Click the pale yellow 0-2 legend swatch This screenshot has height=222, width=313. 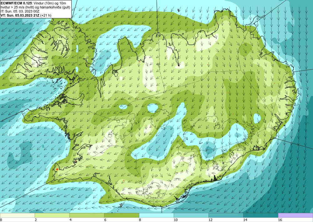pos(17,215)
